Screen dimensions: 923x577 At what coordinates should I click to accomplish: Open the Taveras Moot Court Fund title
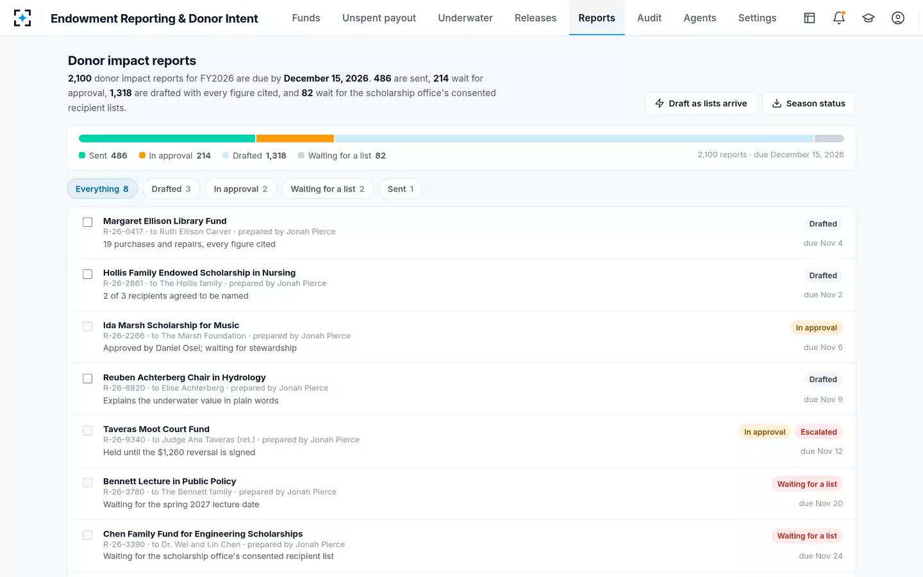[x=156, y=429]
